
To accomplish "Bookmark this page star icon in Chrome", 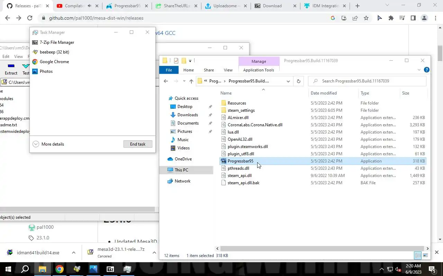I will tap(366, 18).
